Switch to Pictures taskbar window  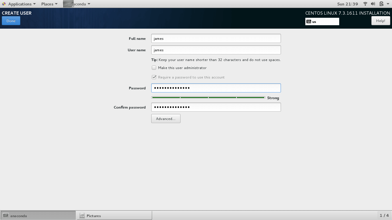[x=114, y=215]
